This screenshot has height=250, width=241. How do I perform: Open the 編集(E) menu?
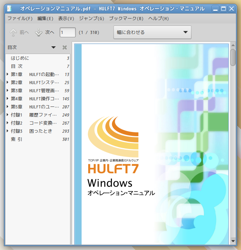(x=45, y=19)
